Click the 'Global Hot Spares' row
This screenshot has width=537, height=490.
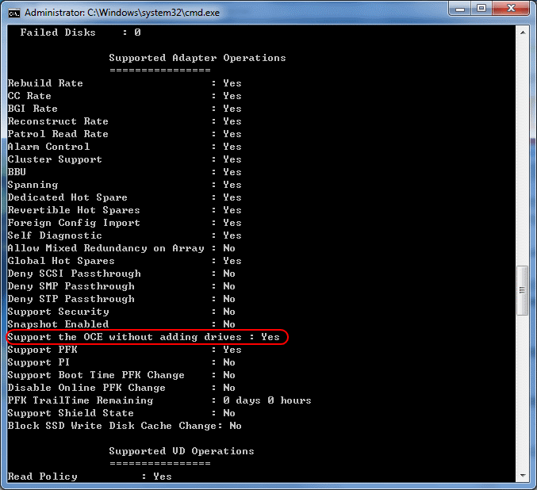pyautogui.click(x=125, y=261)
